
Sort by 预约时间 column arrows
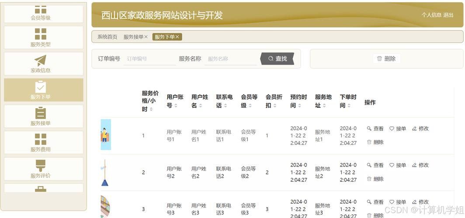[x=299, y=106]
